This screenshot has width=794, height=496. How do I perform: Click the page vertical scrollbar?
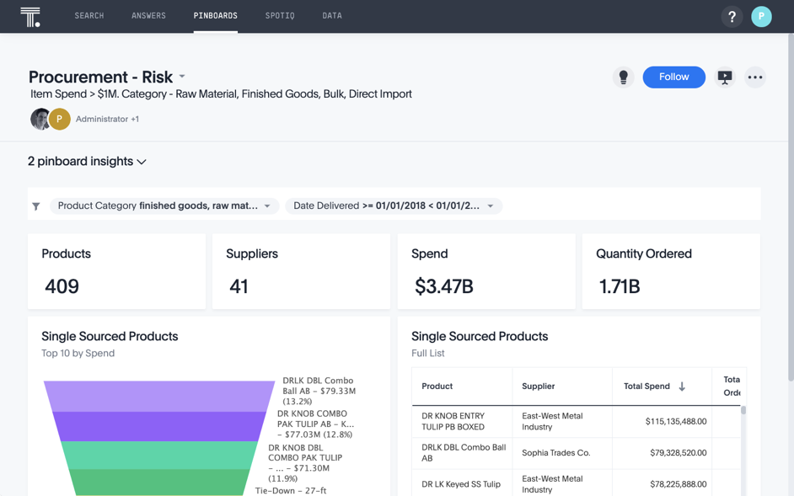[x=791, y=207]
